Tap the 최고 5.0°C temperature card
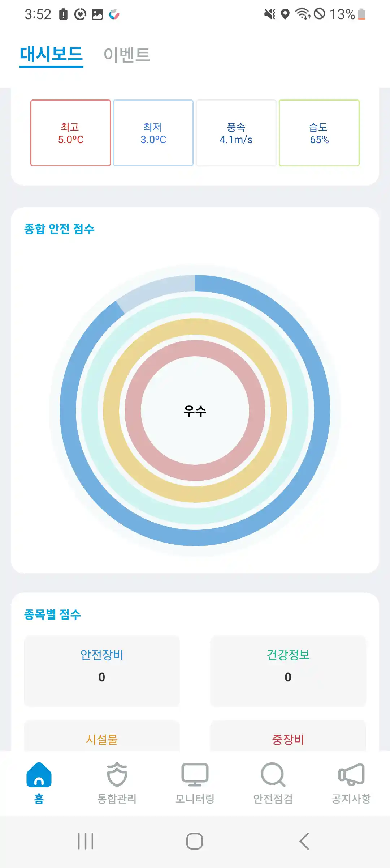Image resolution: width=390 pixels, height=868 pixels. 71,133
